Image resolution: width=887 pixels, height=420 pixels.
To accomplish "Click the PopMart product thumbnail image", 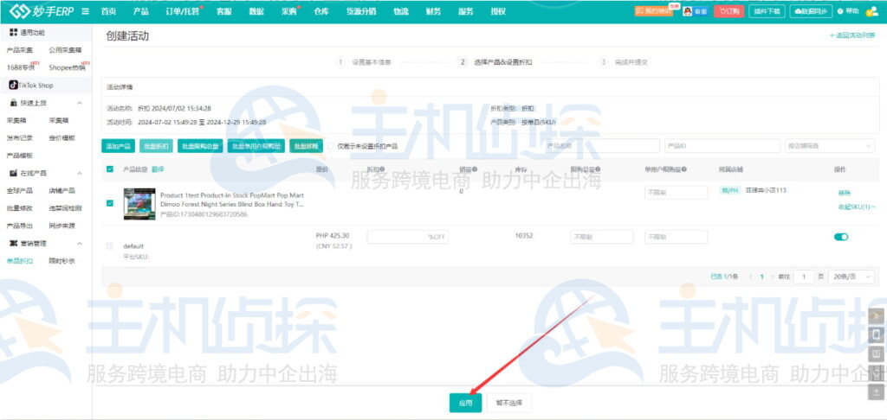I will point(139,204).
